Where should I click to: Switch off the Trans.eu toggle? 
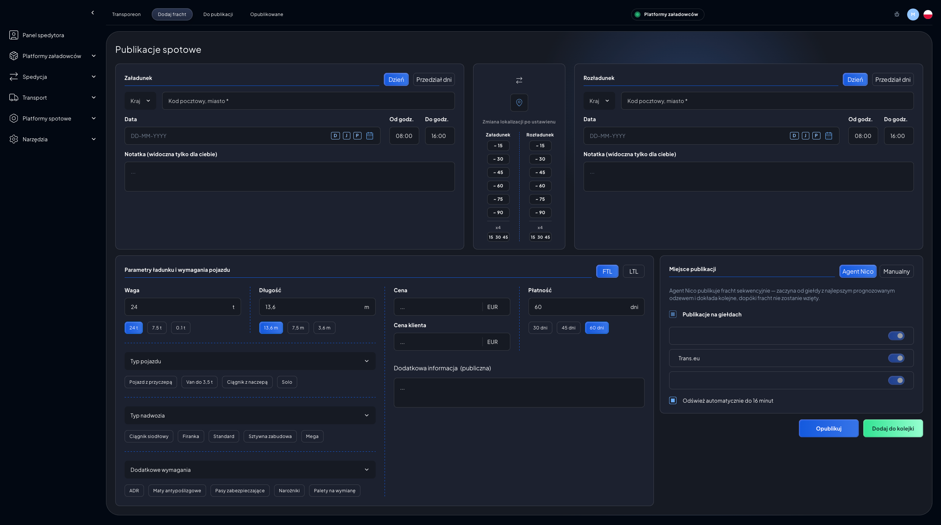tap(896, 358)
